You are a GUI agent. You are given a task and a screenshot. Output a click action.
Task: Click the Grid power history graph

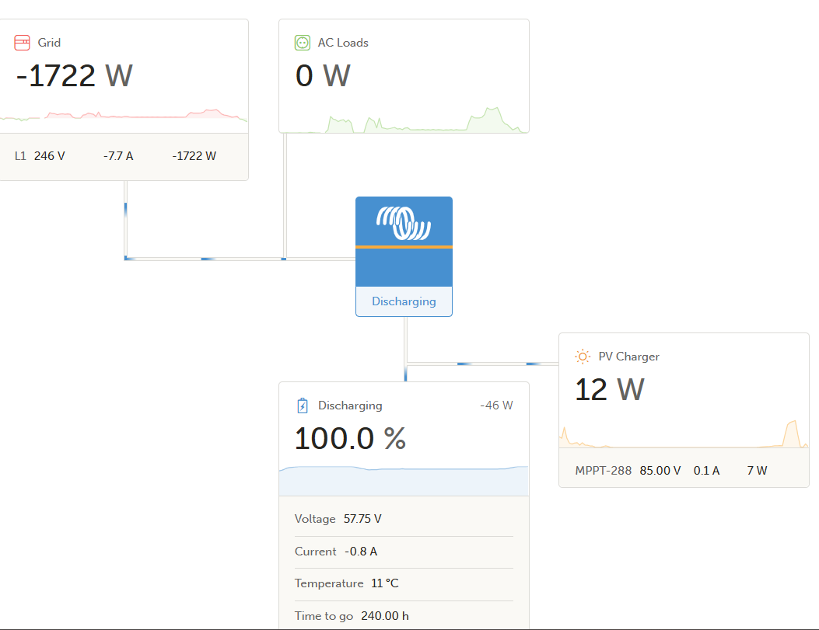(x=124, y=115)
